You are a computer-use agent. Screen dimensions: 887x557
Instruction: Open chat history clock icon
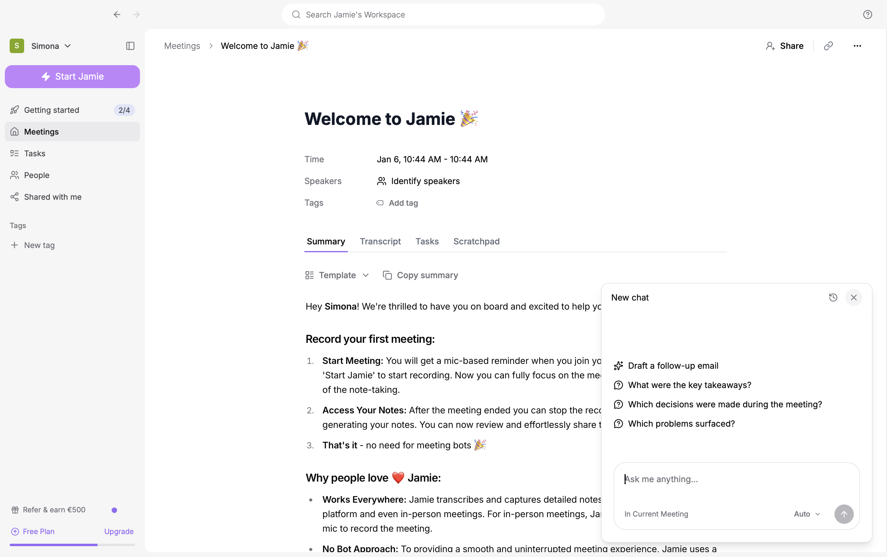click(833, 297)
